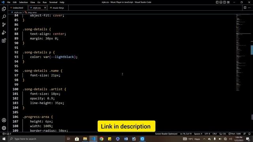Open the Selection menu
The height and width of the screenshot is (142, 253).
(23, 2)
